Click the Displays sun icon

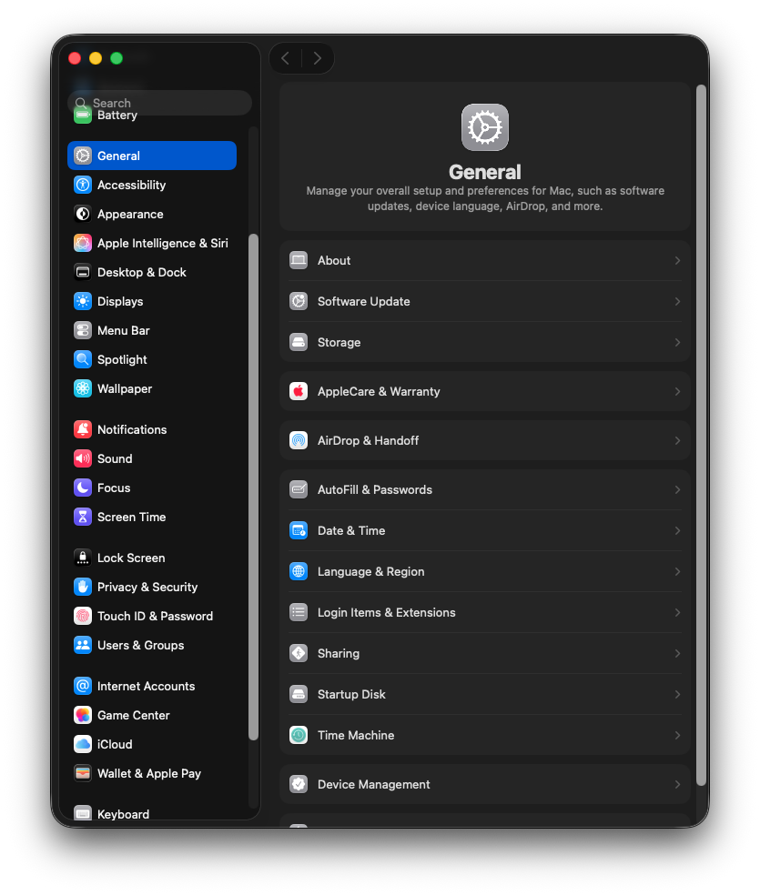(x=83, y=301)
